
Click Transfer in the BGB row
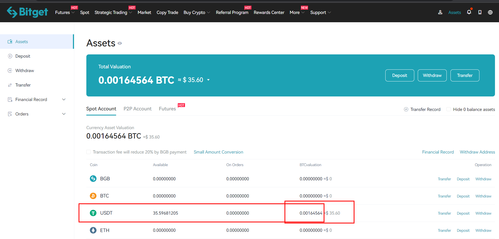pyautogui.click(x=444, y=179)
